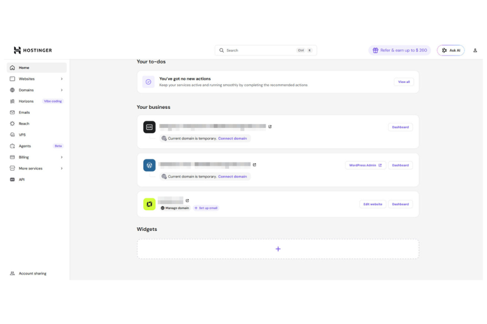
Task: Click the to-dos checkmark icon
Action: (x=148, y=82)
